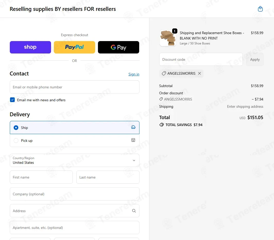274x240 pixels.
Task: Click the Address input field
Action: 74,211
